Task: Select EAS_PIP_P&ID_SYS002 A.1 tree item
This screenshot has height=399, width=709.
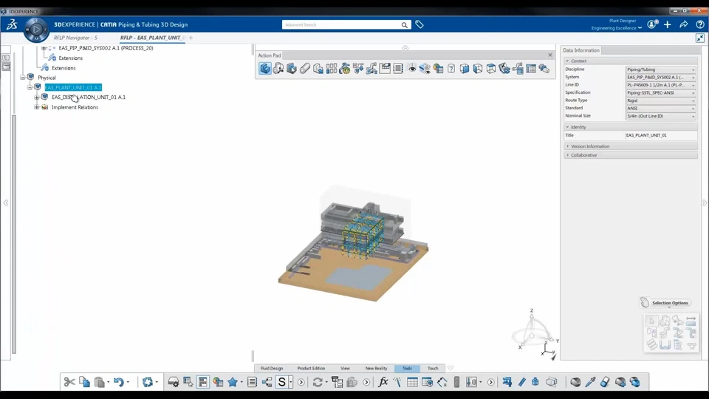Action: click(x=106, y=48)
